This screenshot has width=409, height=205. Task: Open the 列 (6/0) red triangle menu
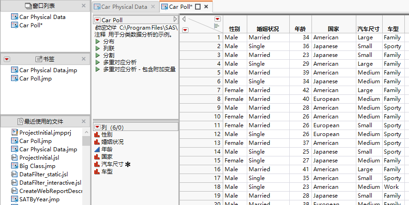tap(98, 127)
